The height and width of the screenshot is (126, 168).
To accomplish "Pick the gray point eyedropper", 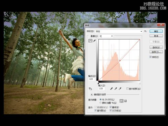I will click(x=116, y=89).
